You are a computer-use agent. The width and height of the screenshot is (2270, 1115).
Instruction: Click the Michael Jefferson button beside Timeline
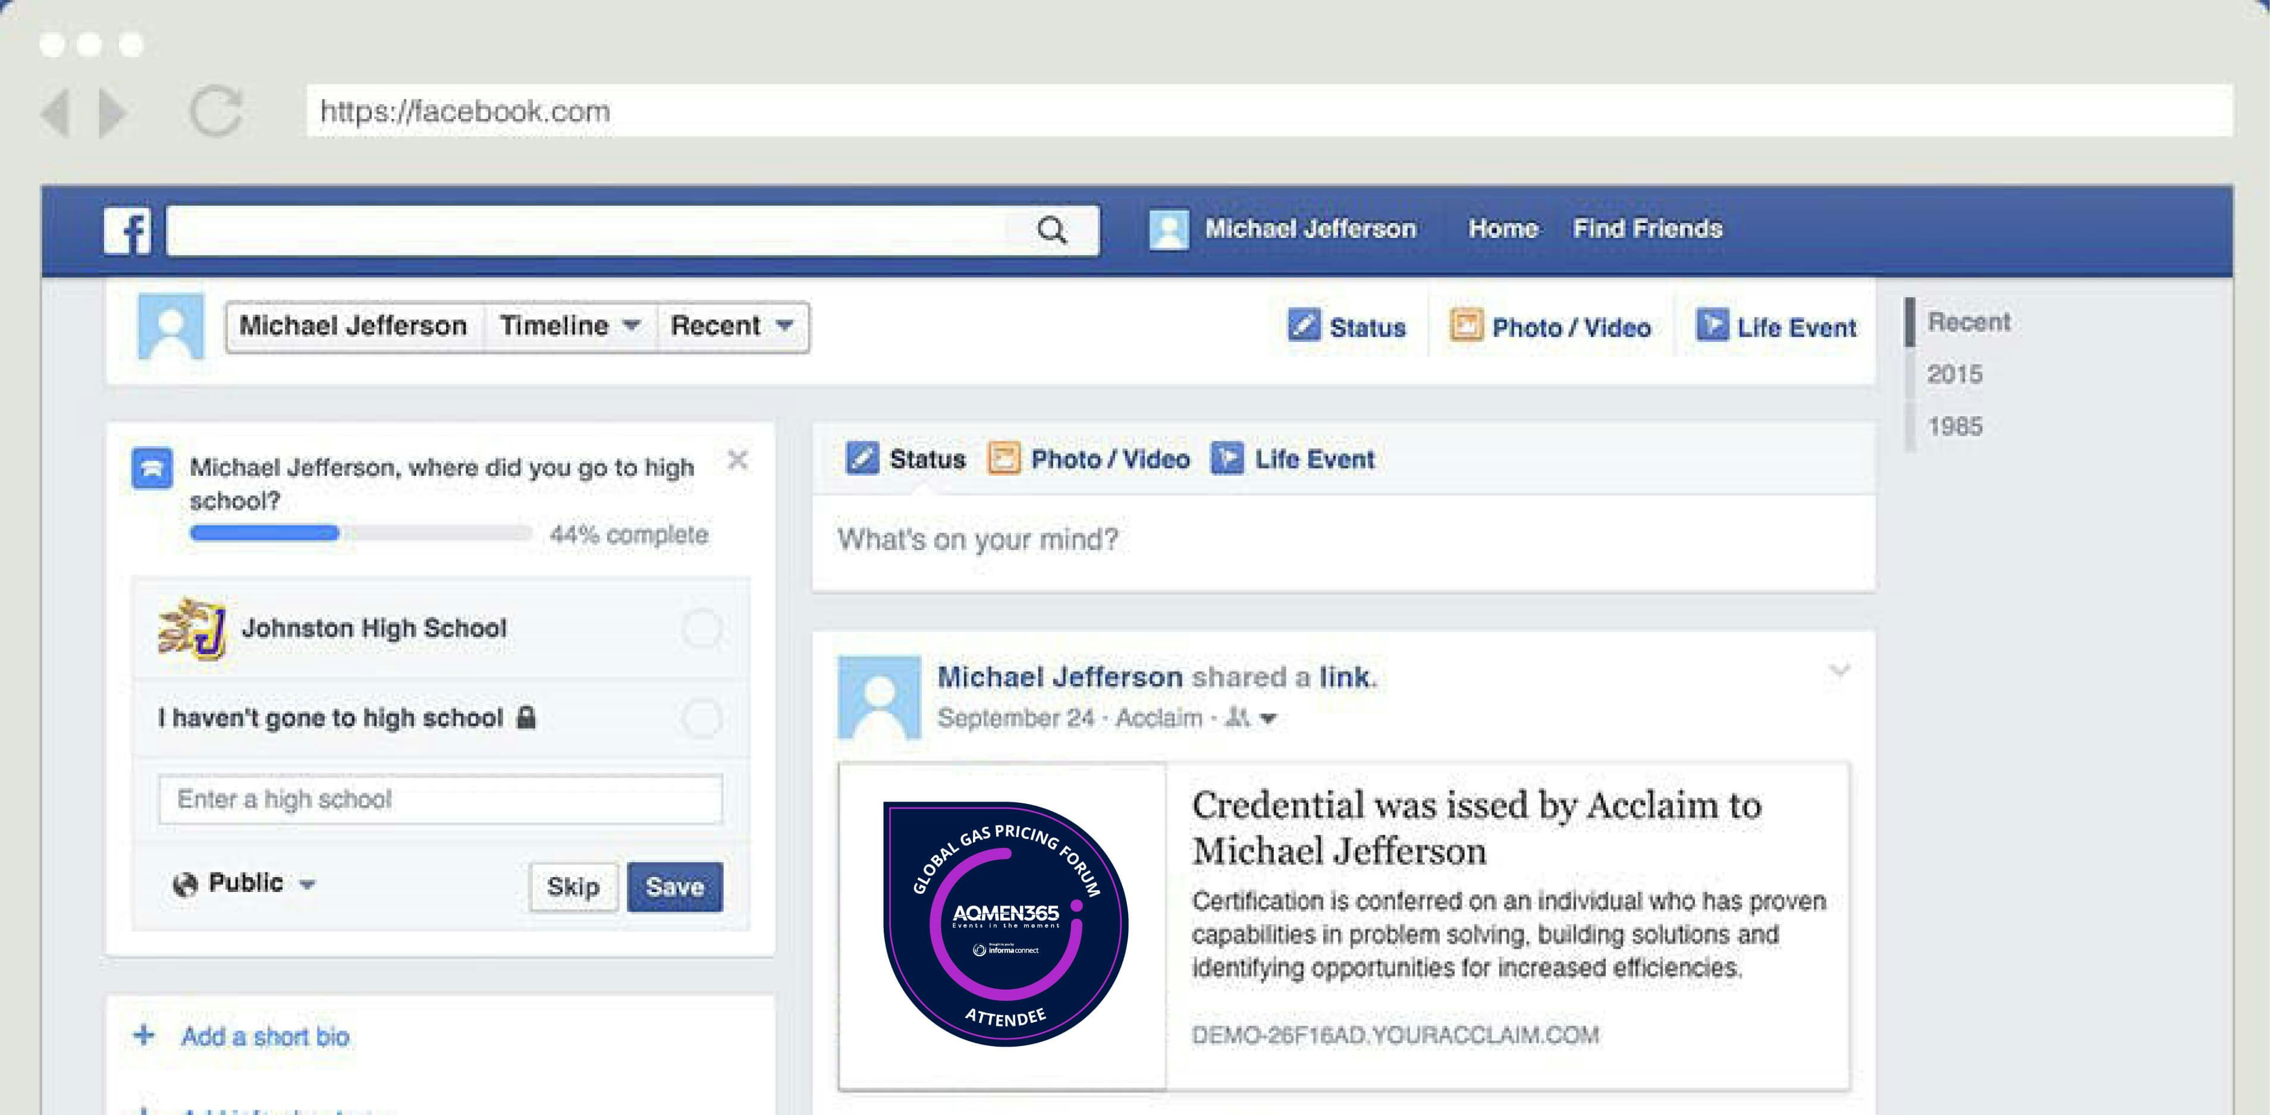(x=353, y=326)
